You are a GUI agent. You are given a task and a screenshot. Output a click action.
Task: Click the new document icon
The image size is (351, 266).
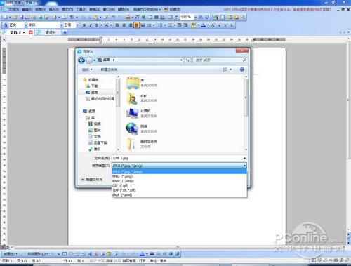pos(6,18)
